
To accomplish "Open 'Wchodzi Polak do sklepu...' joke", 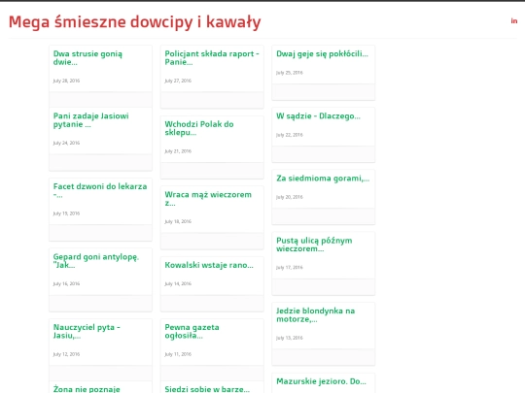I will [x=199, y=128].
